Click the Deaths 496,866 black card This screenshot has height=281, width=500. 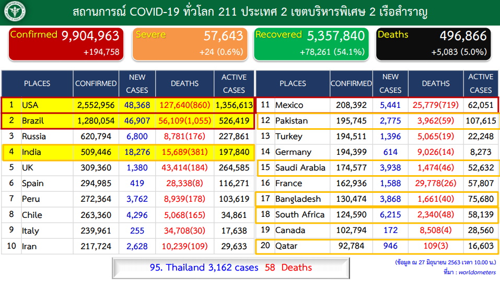(433, 44)
